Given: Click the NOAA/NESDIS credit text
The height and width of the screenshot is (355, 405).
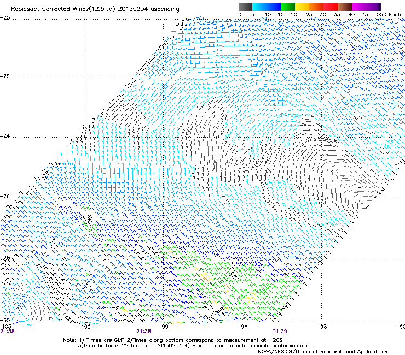Looking at the screenshot, I should coord(322,352).
